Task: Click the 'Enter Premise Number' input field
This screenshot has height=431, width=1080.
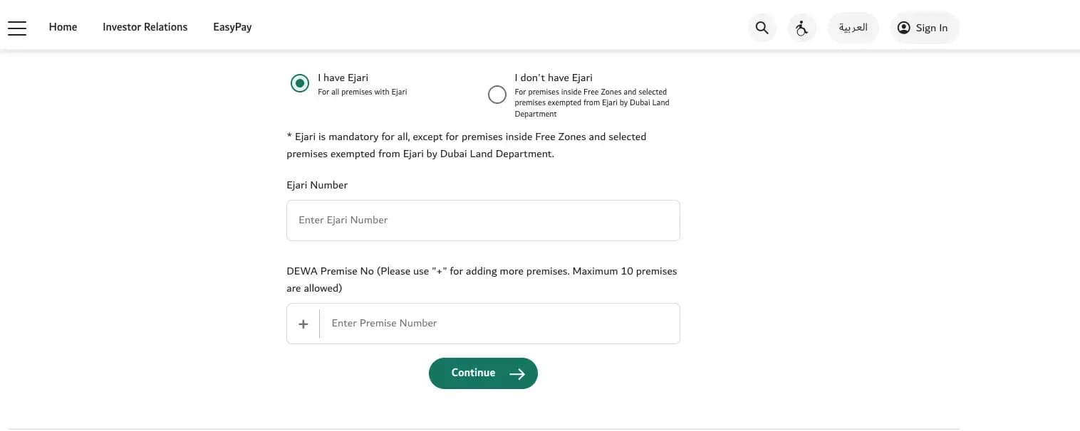Action: click(499, 323)
